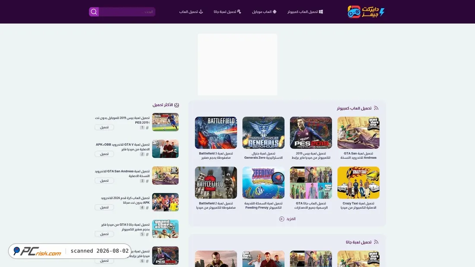Viewport: 475px width, 267px height.
Task: Click the Crazy Taxi game title link
Action: [x=358, y=206]
